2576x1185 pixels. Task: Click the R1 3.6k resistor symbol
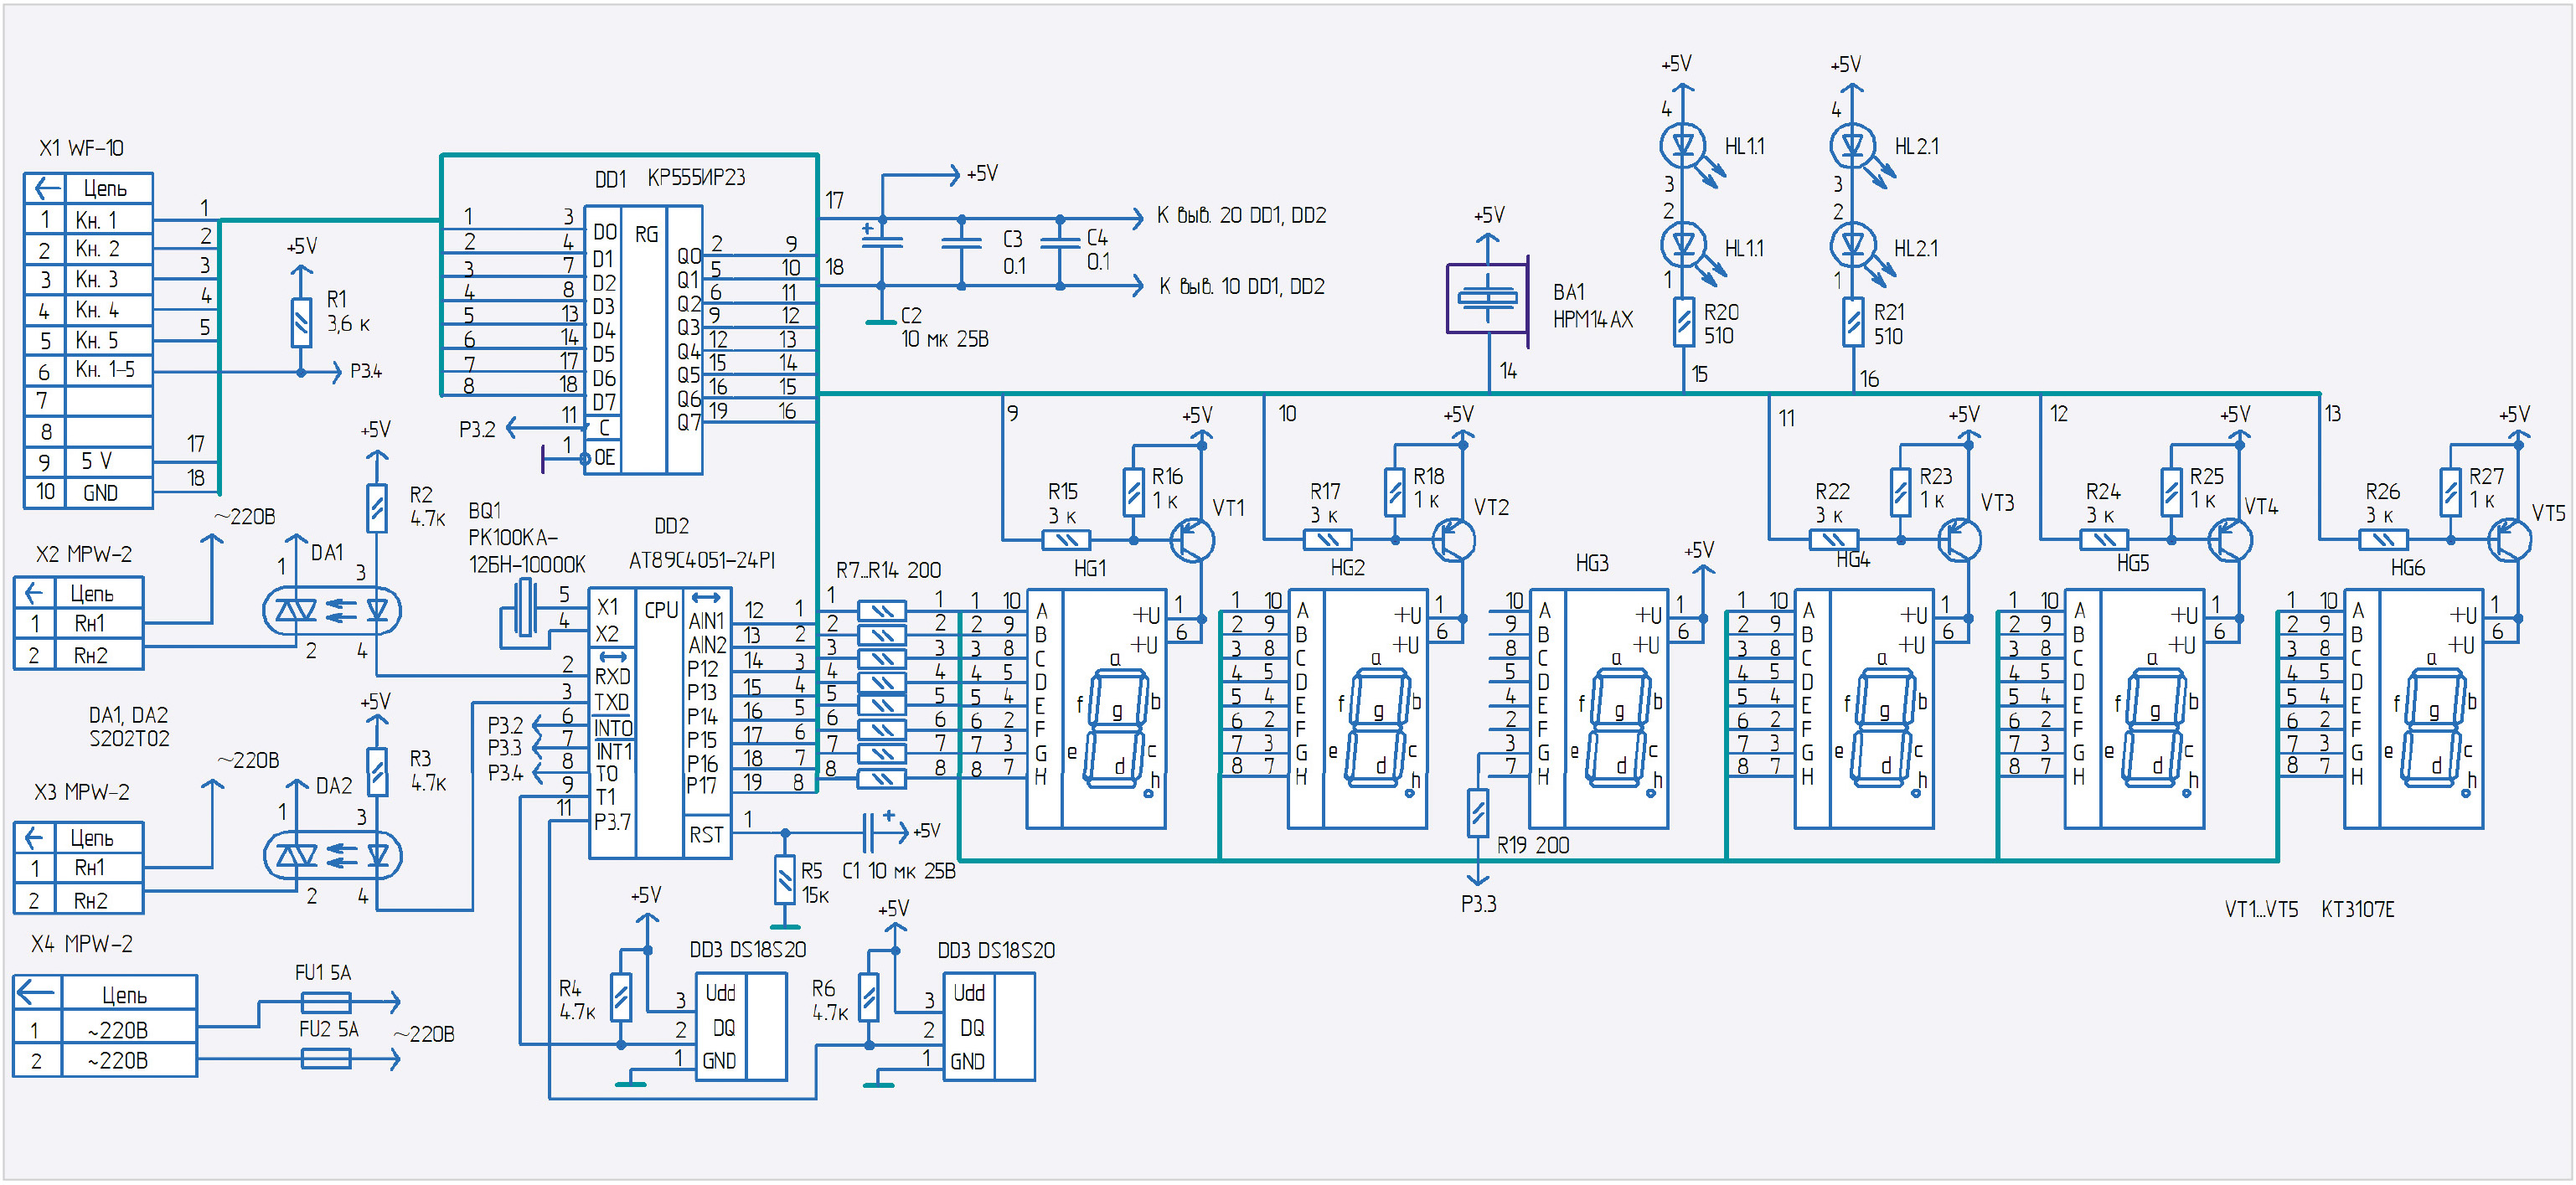(x=301, y=323)
